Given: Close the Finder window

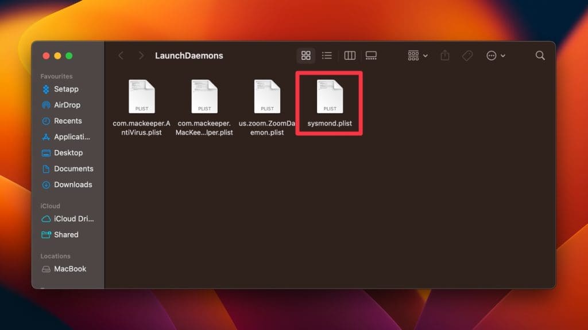Looking at the screenshot, I should tap(46, 56).
